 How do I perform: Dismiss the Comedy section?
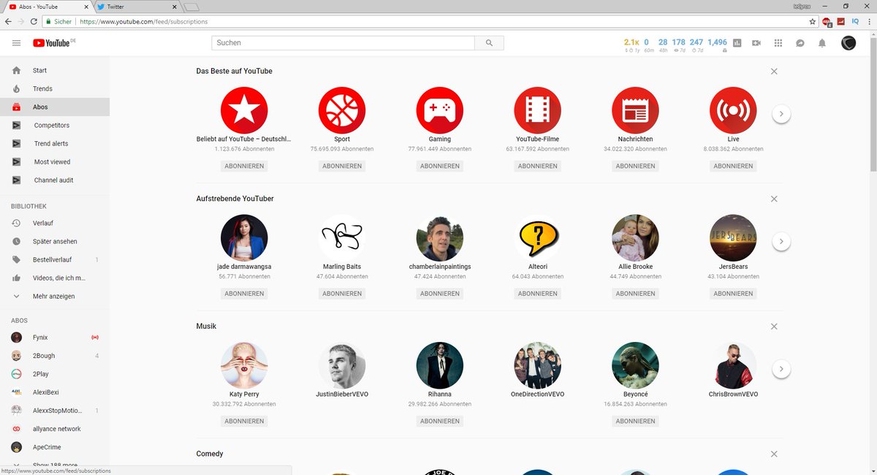click(x=774, y=454)
